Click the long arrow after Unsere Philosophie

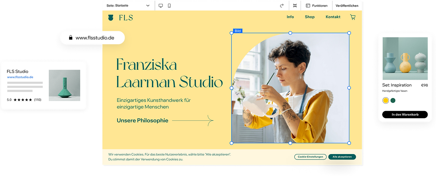pyautogui.click(x=193, y=120)
